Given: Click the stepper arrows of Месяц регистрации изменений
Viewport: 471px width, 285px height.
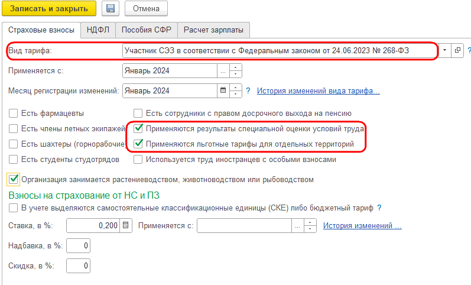Looking at the screenshot, I should click(235, 90).
